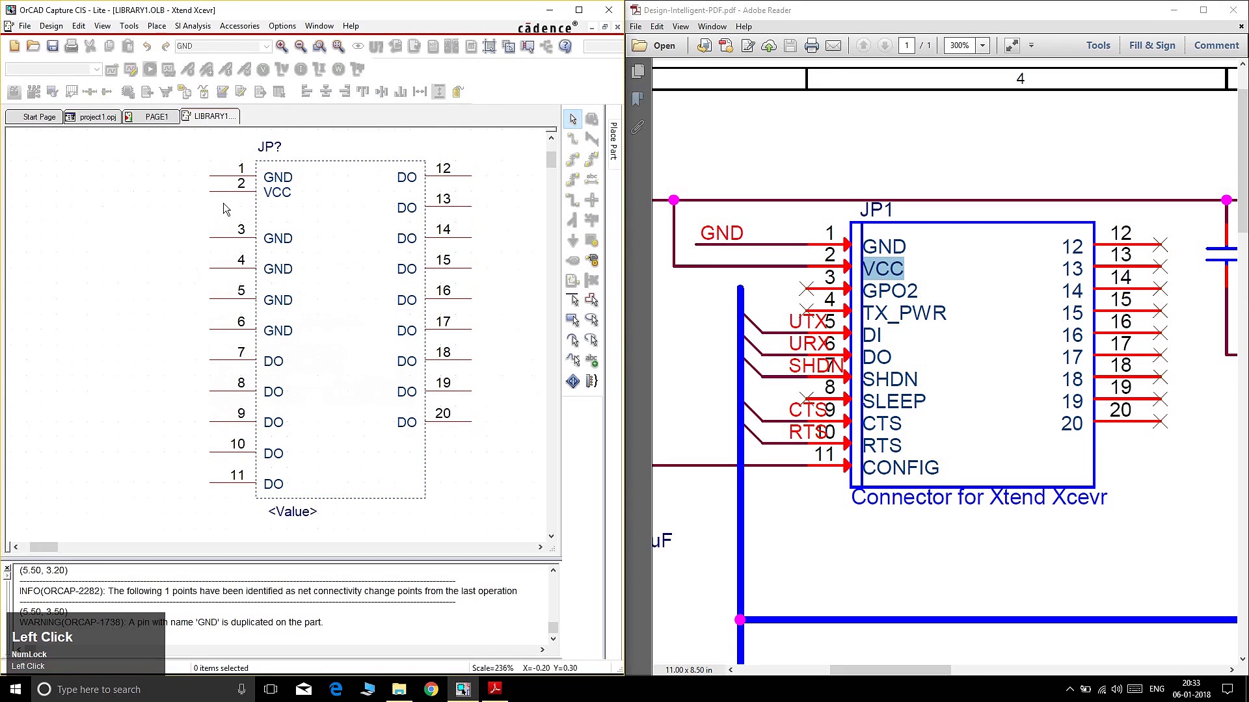
Task: Toggle the Bookmarks panel in Adobe Reader
Action: pos(638,98)
